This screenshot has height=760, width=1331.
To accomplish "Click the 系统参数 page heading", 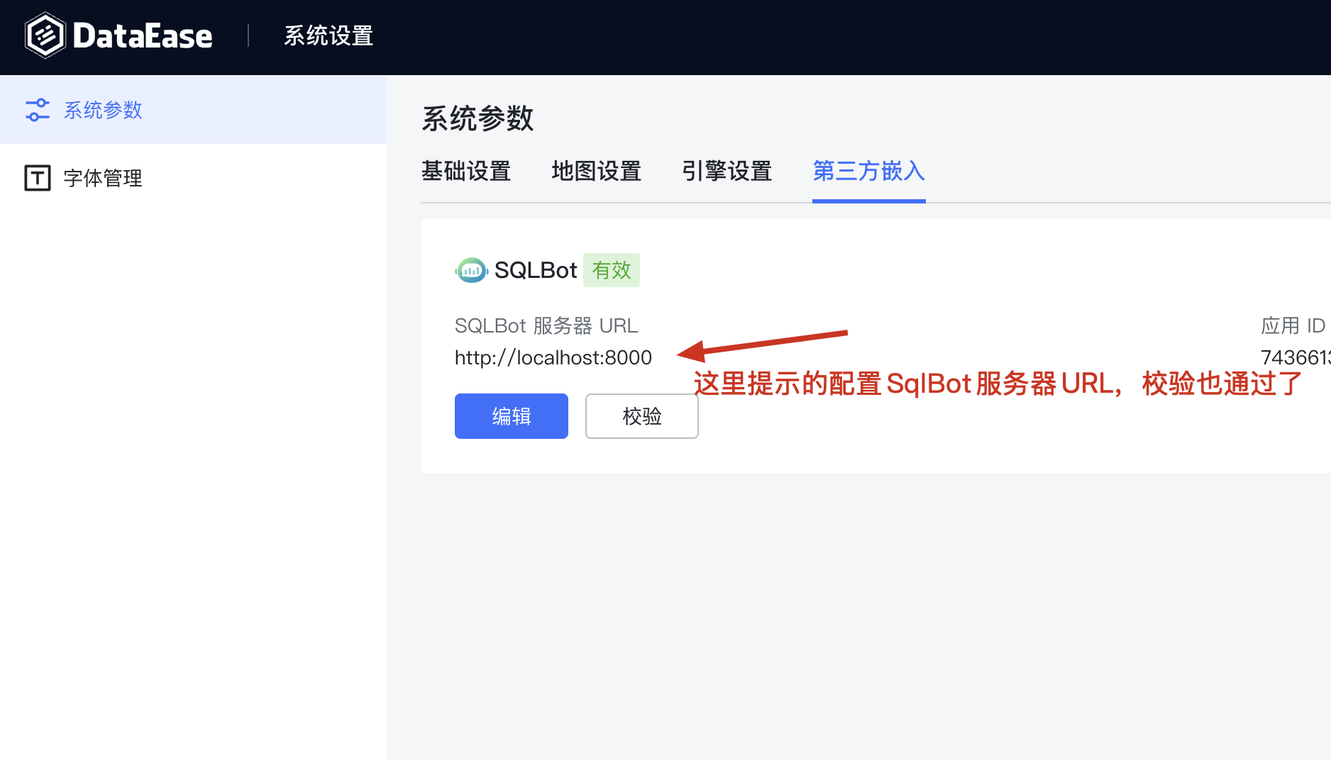I will click(477, 118).
